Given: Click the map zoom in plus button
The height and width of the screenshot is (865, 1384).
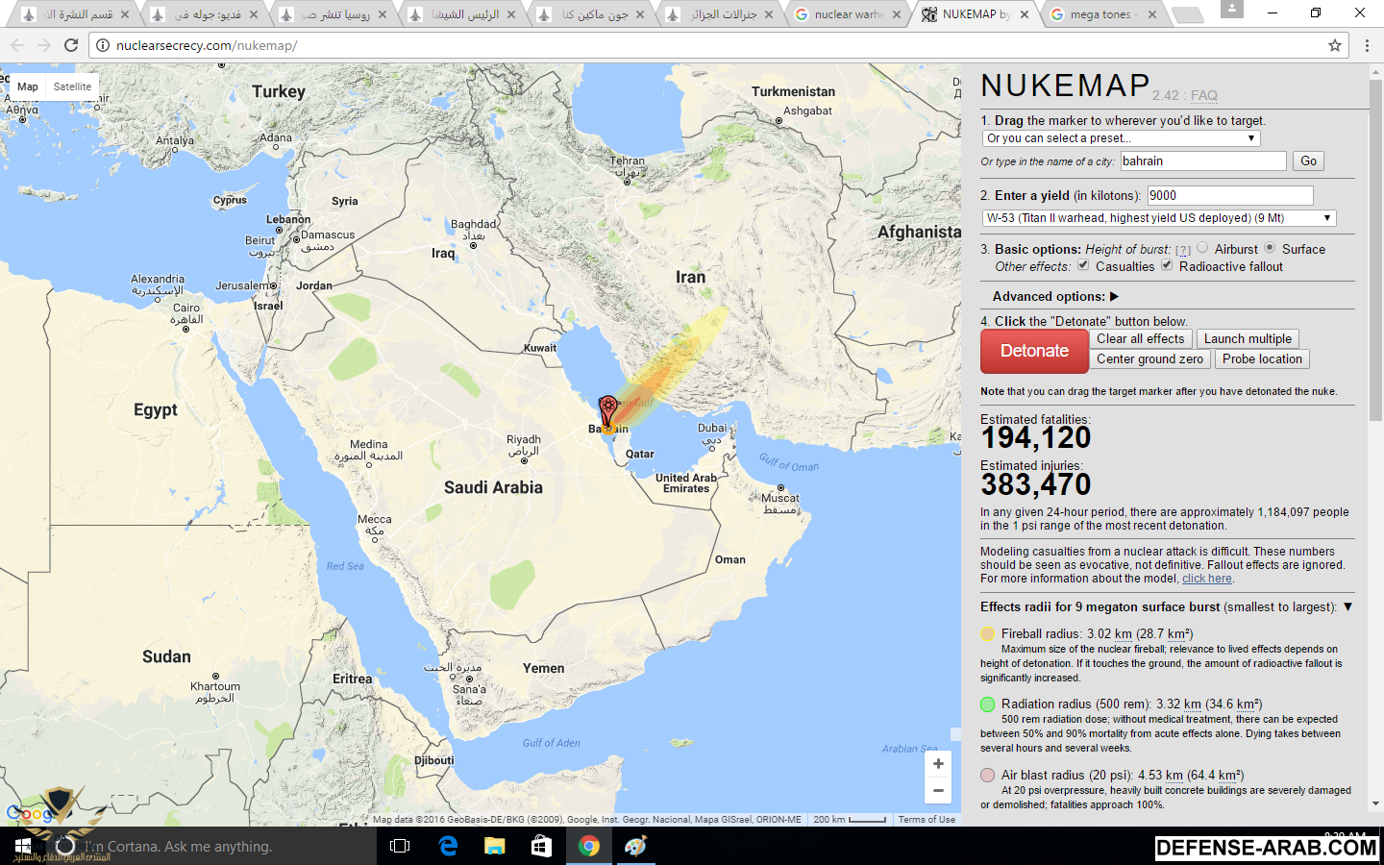Looking at the screenshot, I should 938,764.
